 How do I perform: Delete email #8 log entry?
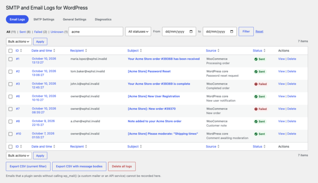click(x=291, y=121)
